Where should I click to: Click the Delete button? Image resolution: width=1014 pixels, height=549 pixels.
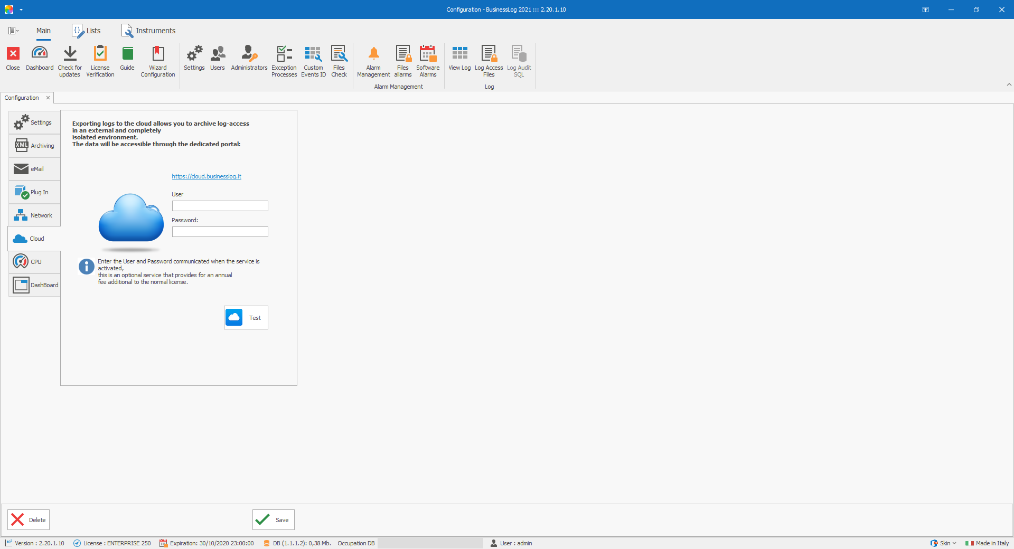29,520
